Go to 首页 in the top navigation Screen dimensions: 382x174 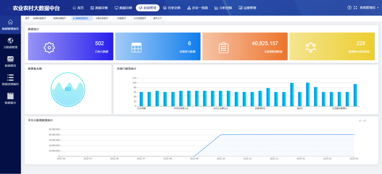tap(78, 8)
